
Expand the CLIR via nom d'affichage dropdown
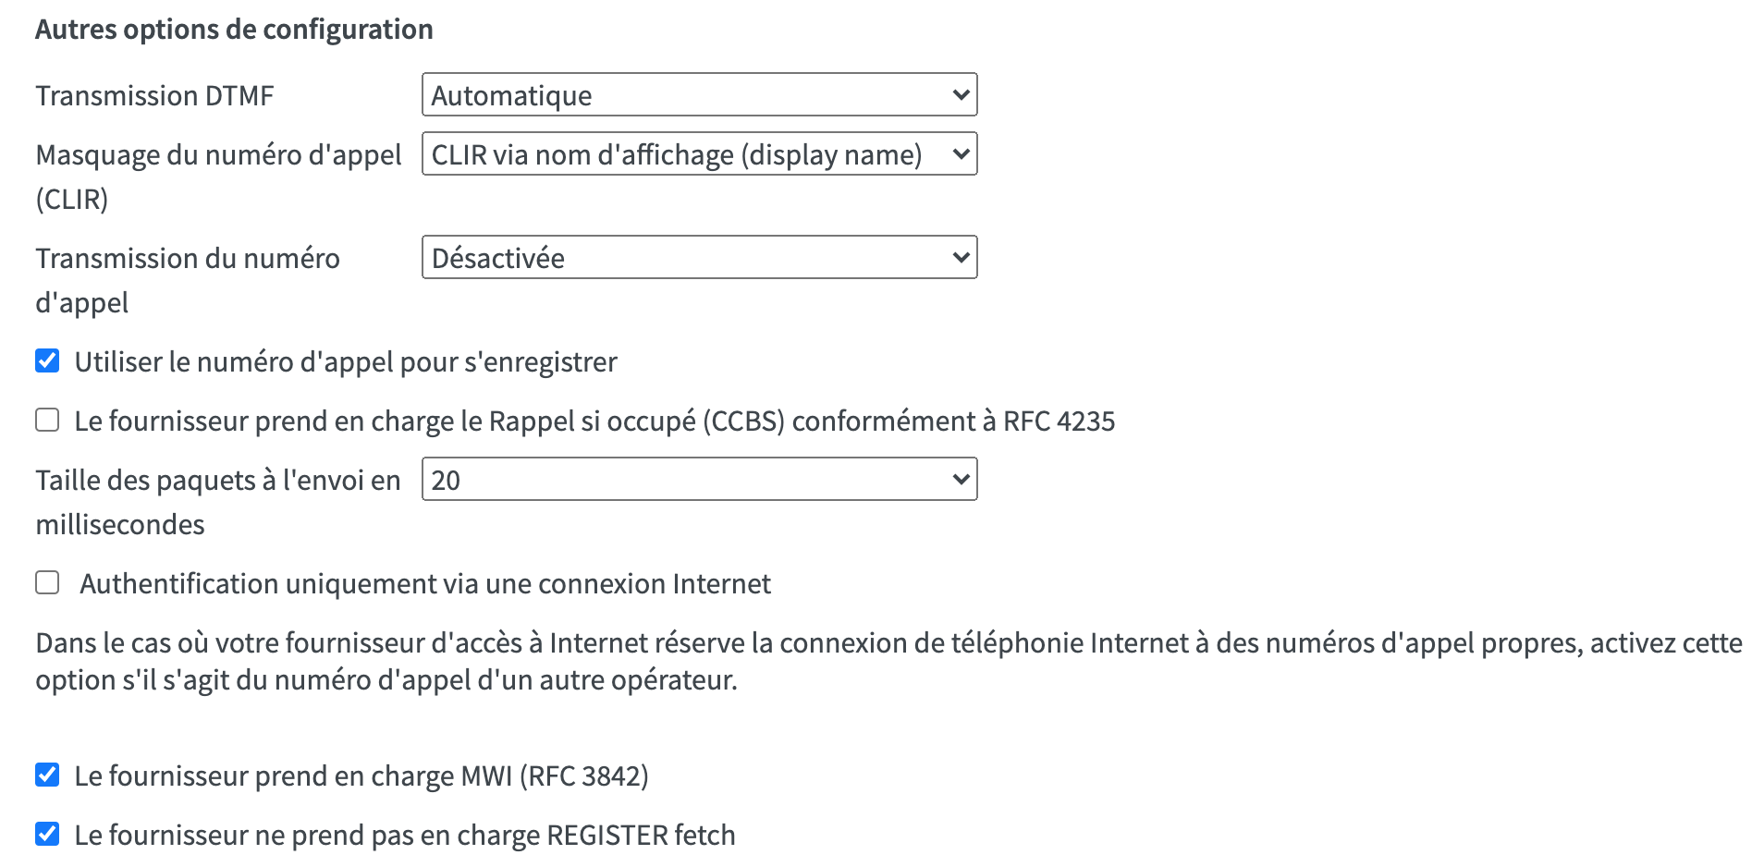point(699,154)
